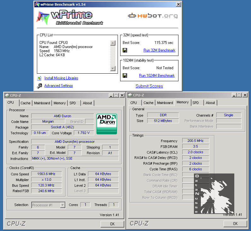Click memory Frequency value 200.5 MHz
This screenshot has height=231, width=251.
(x=196, y=141)
